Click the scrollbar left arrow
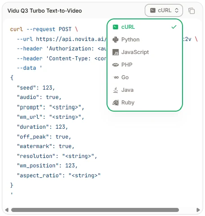The height and width of the screenshot is (216, 205). [x=7, y=210]
